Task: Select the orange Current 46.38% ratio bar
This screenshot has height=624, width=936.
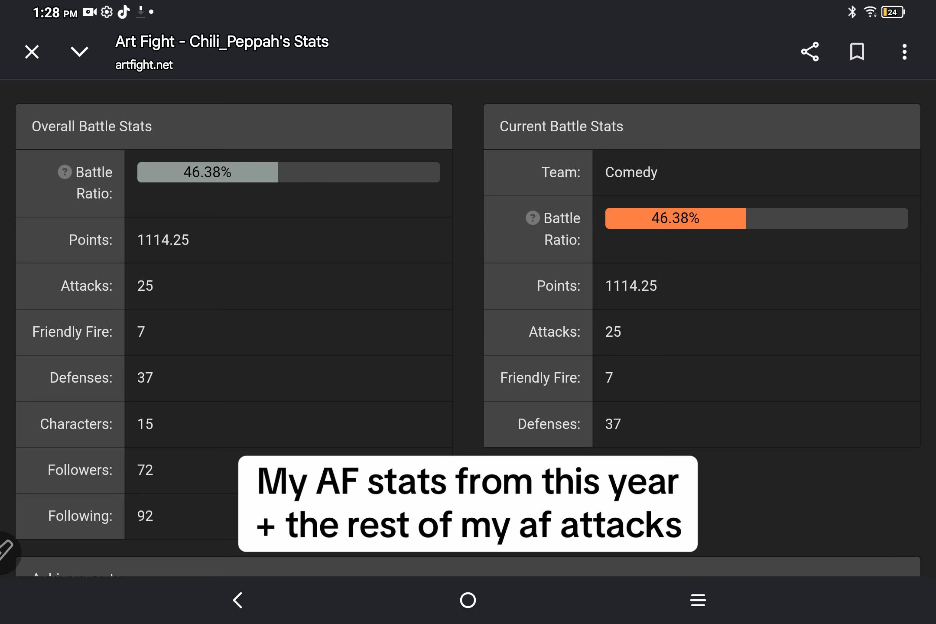Action: click(x=757, y=218)
